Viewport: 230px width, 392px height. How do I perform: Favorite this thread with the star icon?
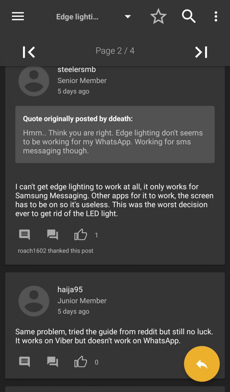click(158, 16)
